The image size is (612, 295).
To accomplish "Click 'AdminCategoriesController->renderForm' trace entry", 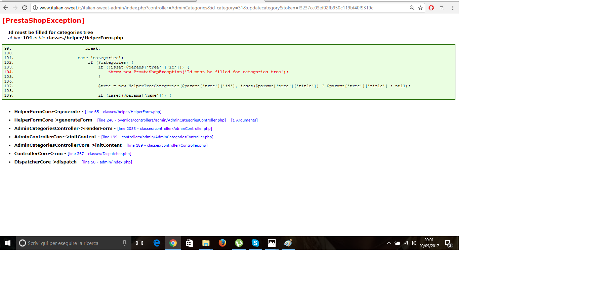I will click(x=63, y=129).
